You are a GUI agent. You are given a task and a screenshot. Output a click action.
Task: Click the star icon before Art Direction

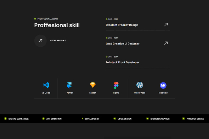pos(43,118)
